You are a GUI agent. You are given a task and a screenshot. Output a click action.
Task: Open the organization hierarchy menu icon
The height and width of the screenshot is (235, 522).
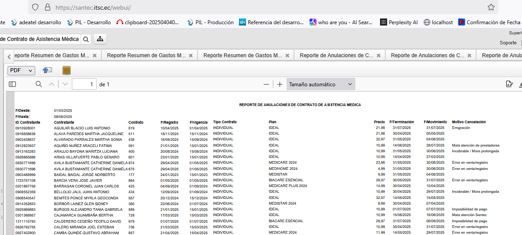point(100,39)
